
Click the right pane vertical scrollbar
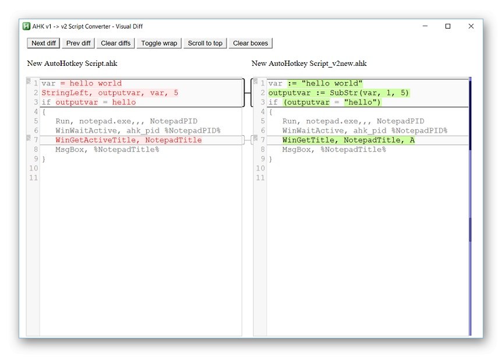(470, 207)
